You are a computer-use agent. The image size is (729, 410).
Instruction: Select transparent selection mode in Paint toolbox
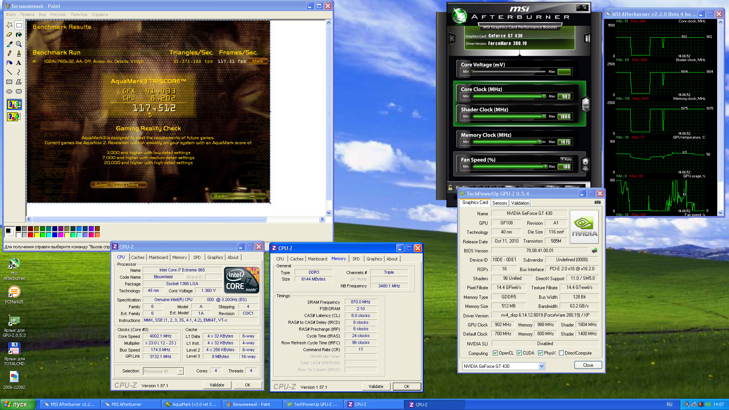[x=14, y=117]
